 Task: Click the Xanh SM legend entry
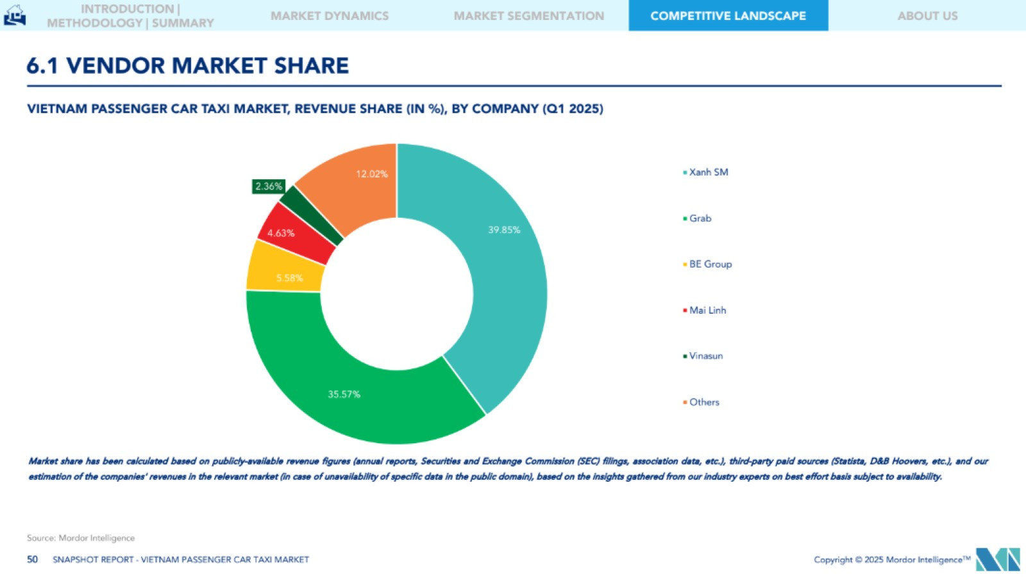708,172
